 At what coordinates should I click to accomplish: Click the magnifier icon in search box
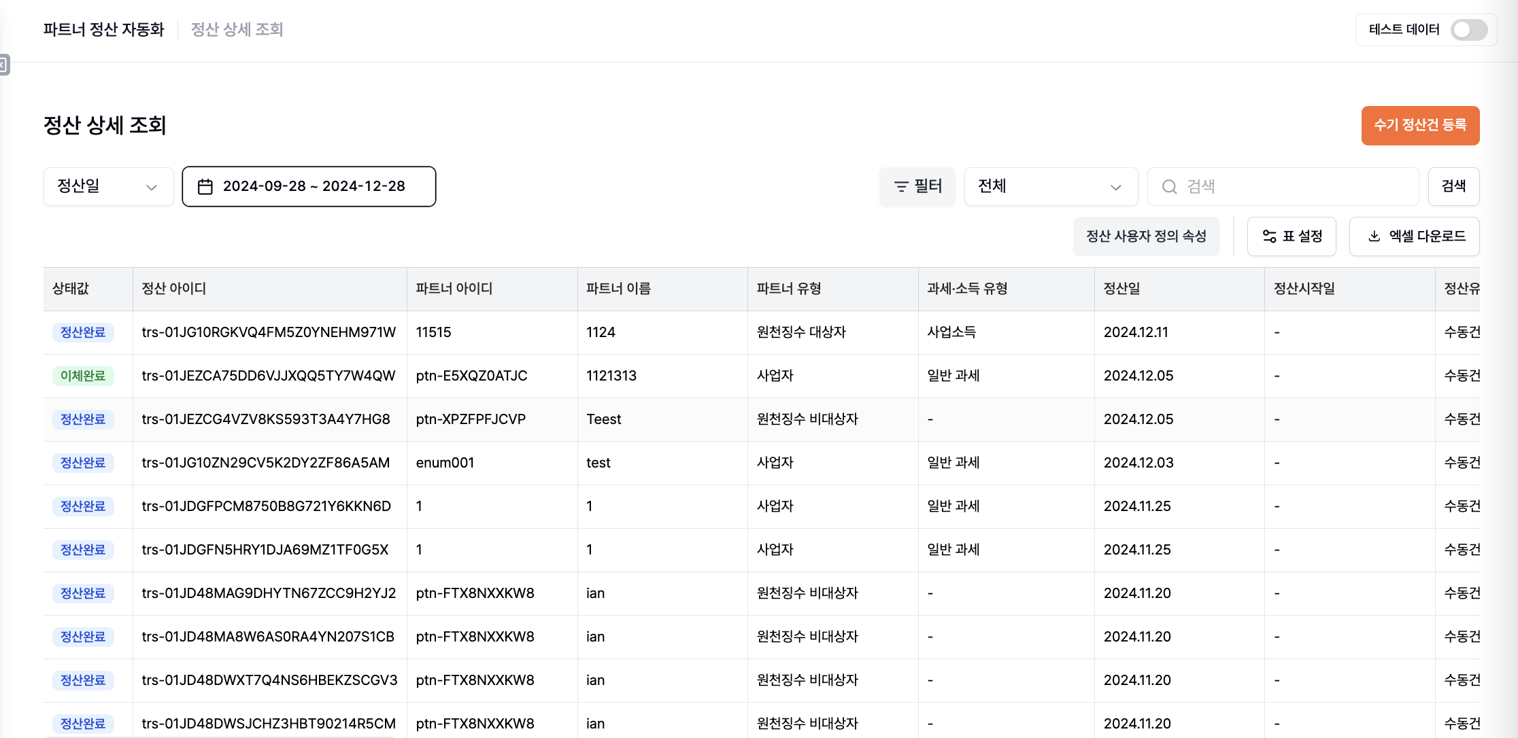[1169, 187]
